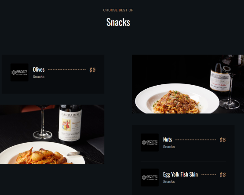Click the $5 price for Nuts
Viewport: 244px width, 195px height.
coord(223,140)
